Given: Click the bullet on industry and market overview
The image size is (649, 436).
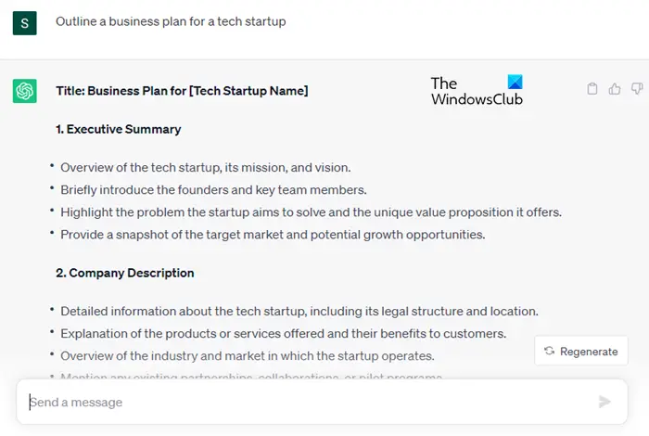Looking at the screenshot, I should click(248, 355).
